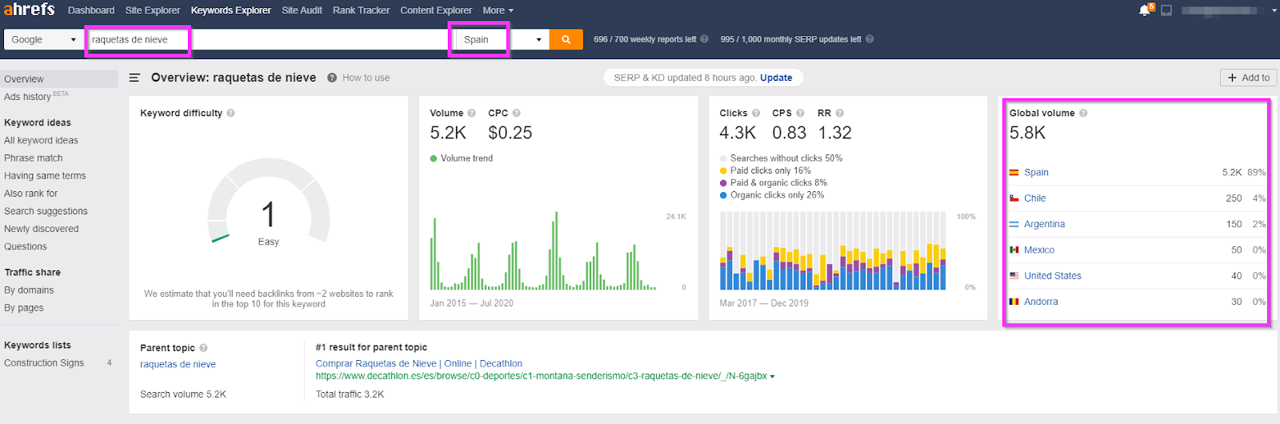Click the keyword search input field

point(268,39)
